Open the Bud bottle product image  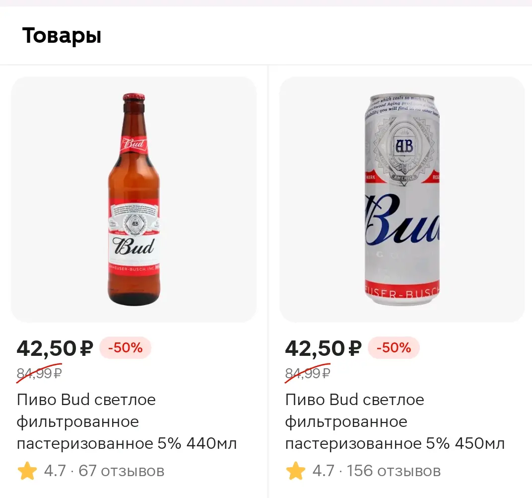[x=134, y=199]
